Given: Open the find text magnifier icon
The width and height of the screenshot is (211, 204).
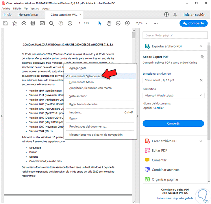Looking at the screenshot, I should coord(51,23).
